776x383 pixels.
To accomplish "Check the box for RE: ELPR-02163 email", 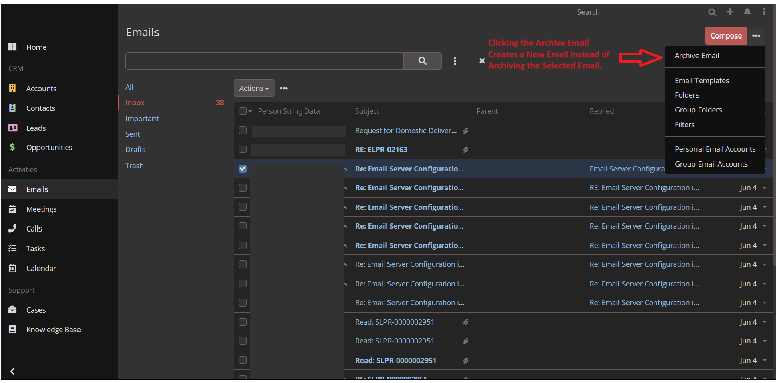I will pyautogui.click(x=243, y=149).
